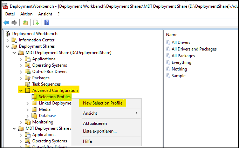Click the first share's Applications folder icon
Screen dimensions: 239x148
pyautogui.click(x=28, y=59)
